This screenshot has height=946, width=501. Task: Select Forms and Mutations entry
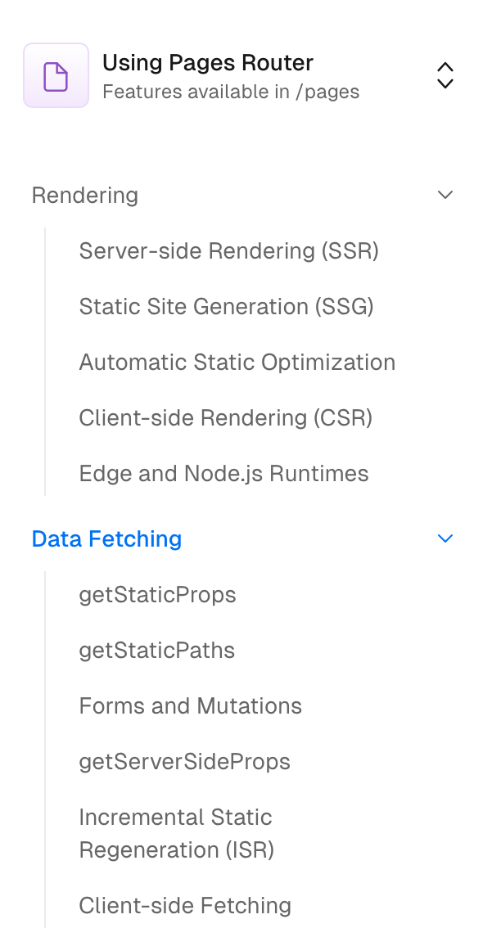(x=190, y=706)
